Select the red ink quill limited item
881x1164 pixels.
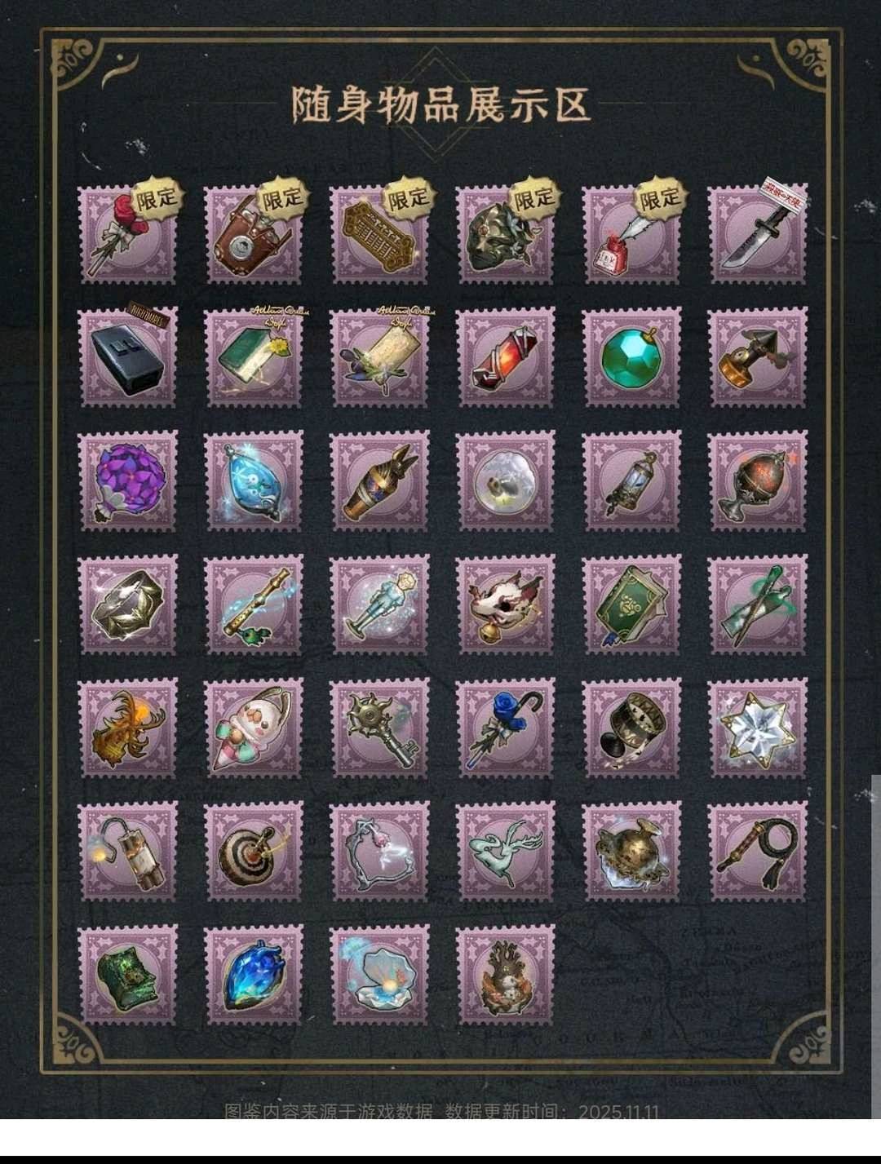631,235
